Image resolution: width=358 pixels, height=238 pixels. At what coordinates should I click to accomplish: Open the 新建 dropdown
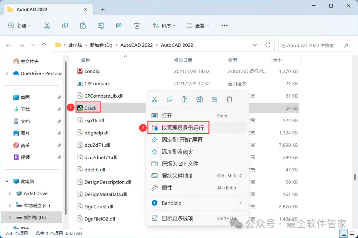(x=20, y=26)
